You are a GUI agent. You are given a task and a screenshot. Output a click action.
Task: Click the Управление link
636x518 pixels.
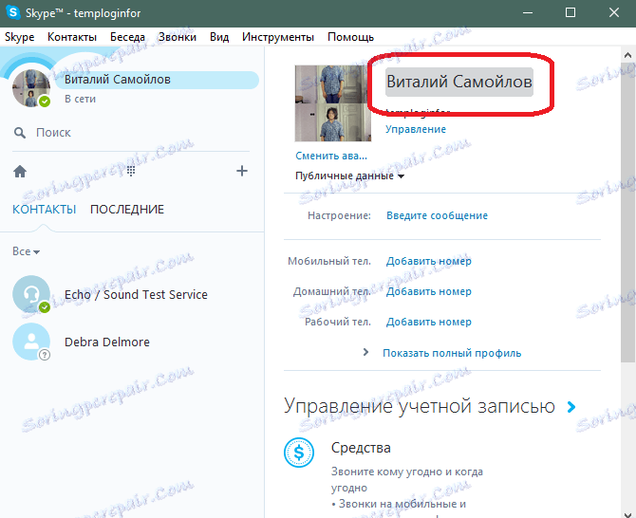[x=416, y=129]
